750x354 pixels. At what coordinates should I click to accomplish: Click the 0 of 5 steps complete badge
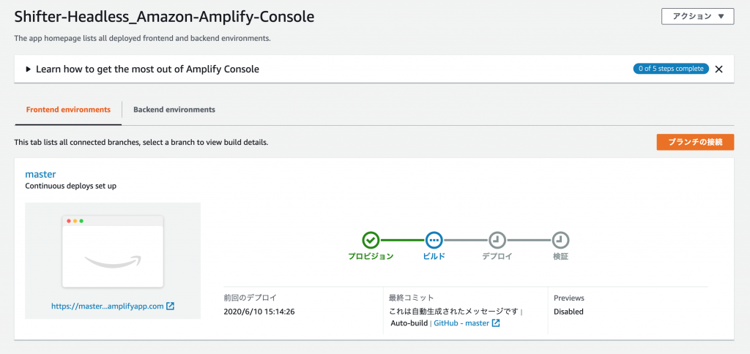671,68
